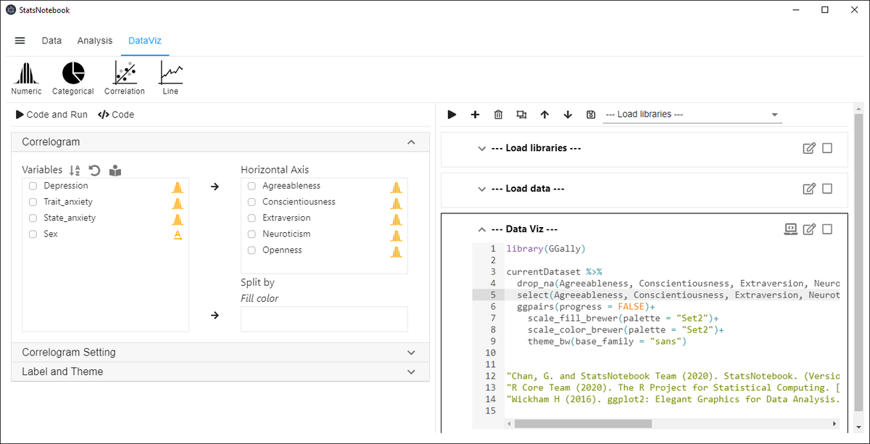This screenshot has width=870, height=444.
Task: Click the code editor horizontal scrollbar
Action: 582,424
